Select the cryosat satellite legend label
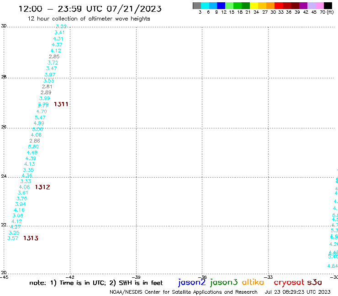The width and height of the screenshot is (338, 296). coord(289,282)
